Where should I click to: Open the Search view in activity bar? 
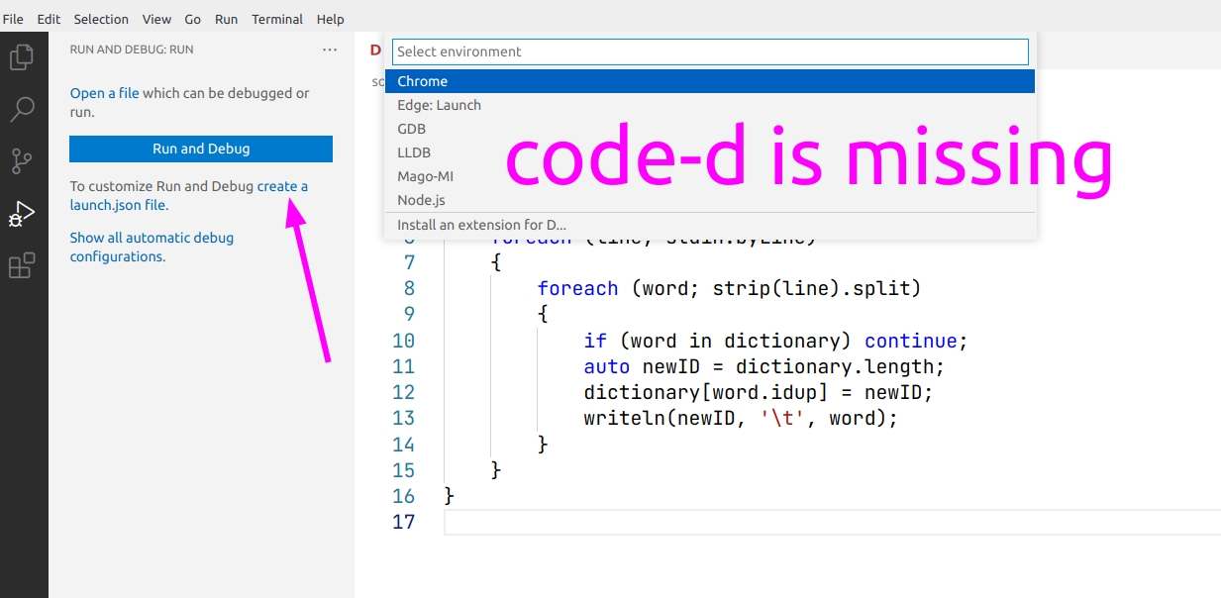(x=22, y=109)
